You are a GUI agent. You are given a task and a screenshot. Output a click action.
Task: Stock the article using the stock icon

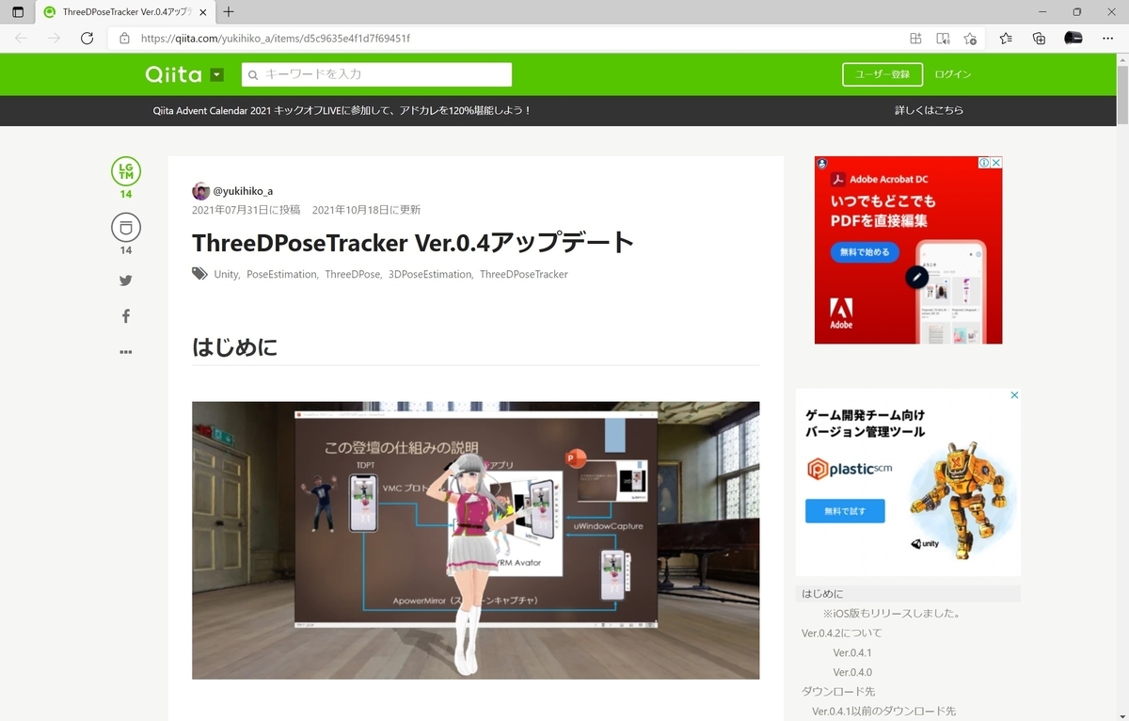coord(125,227)
